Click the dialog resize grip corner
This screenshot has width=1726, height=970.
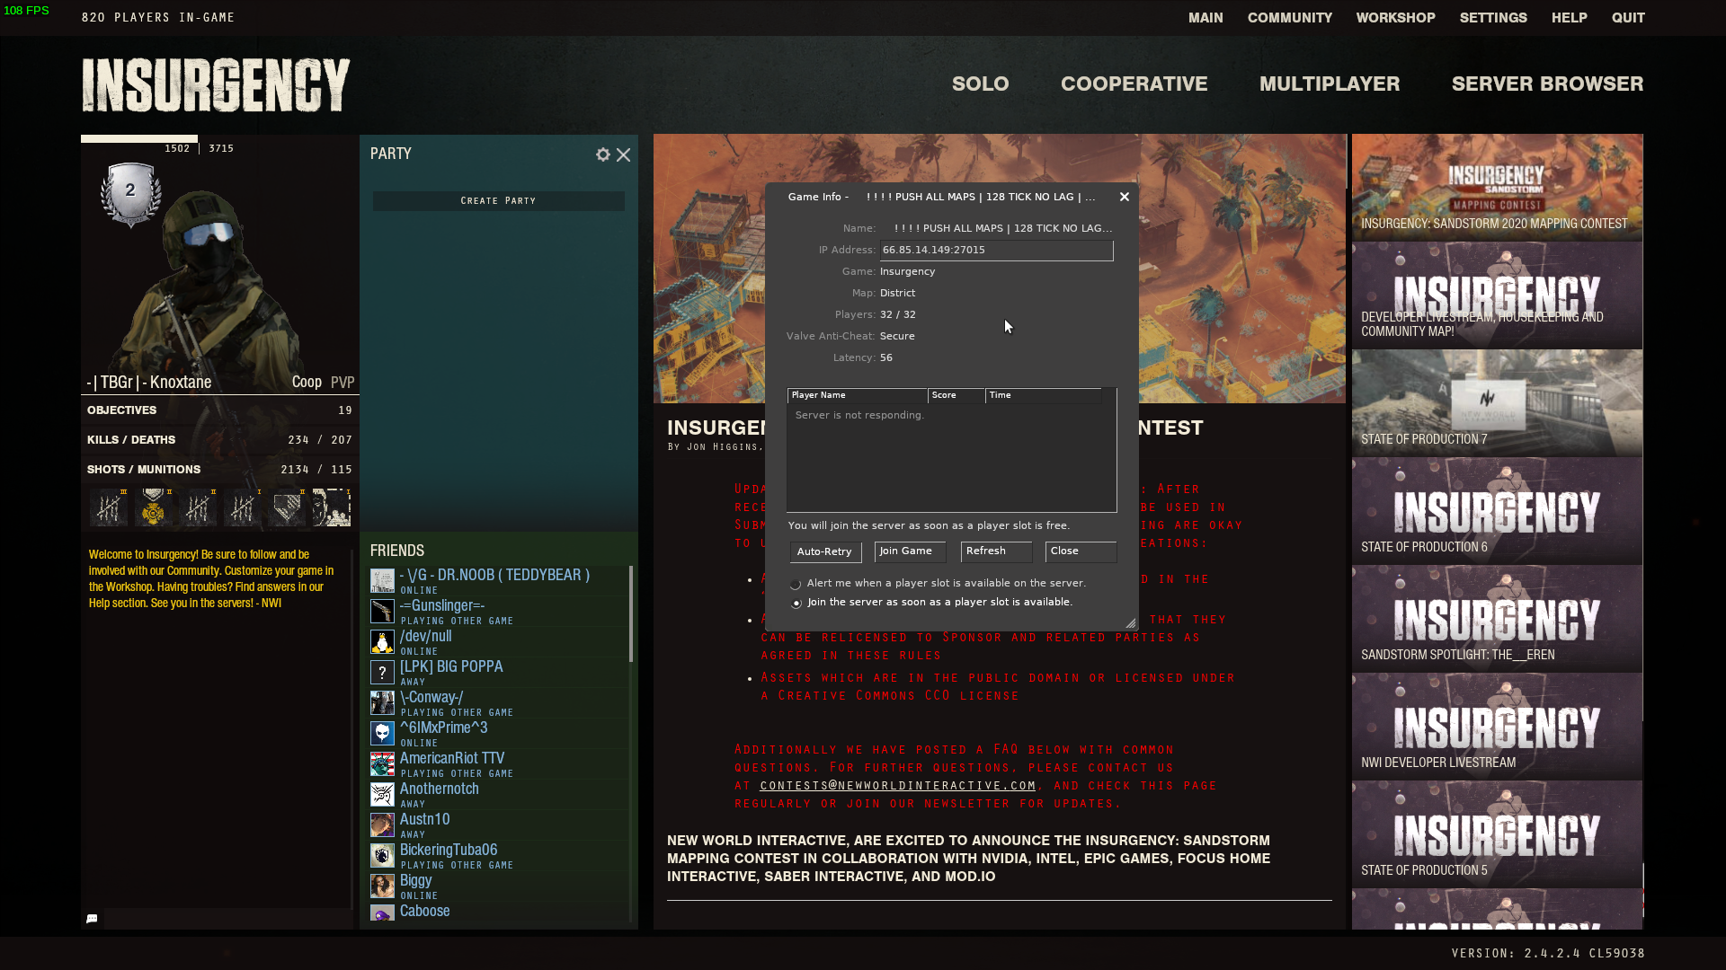tap(1130, 623)
